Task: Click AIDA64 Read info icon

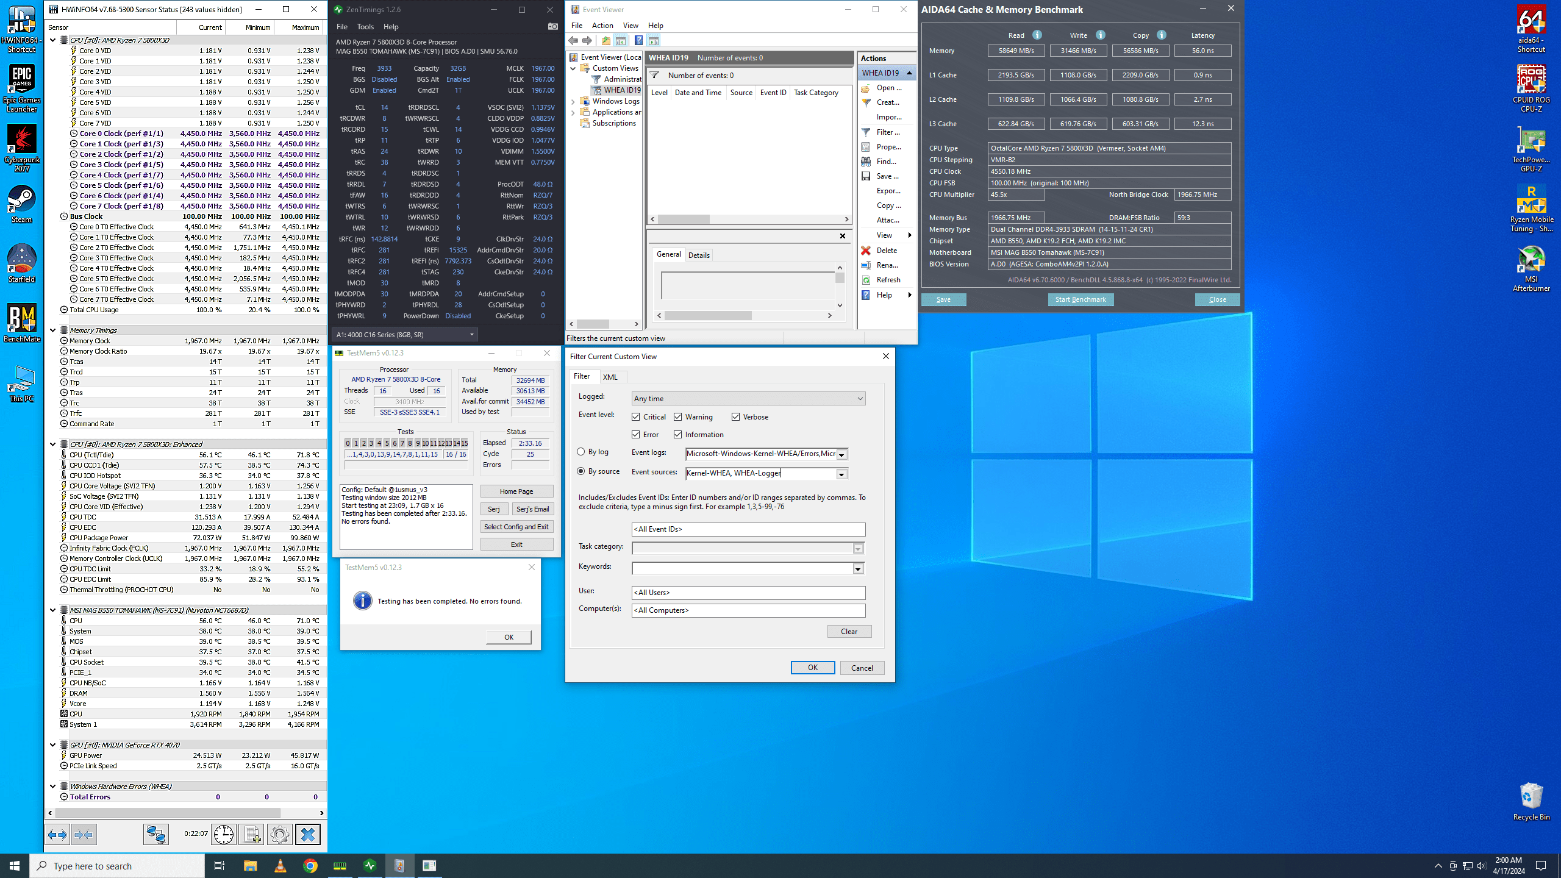Action: tap(1037, 35)
